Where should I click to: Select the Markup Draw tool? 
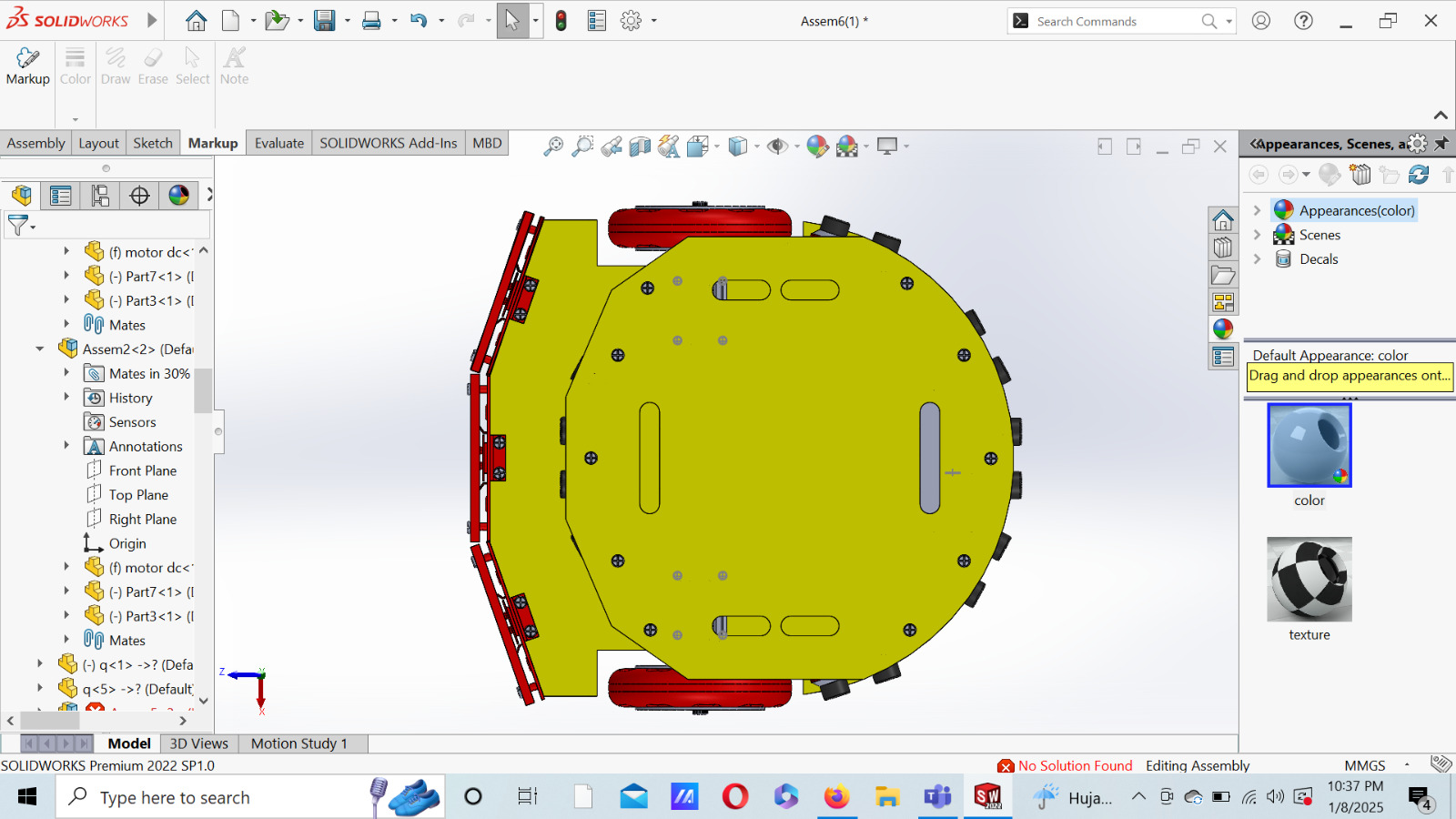click(x=116, y=64)
